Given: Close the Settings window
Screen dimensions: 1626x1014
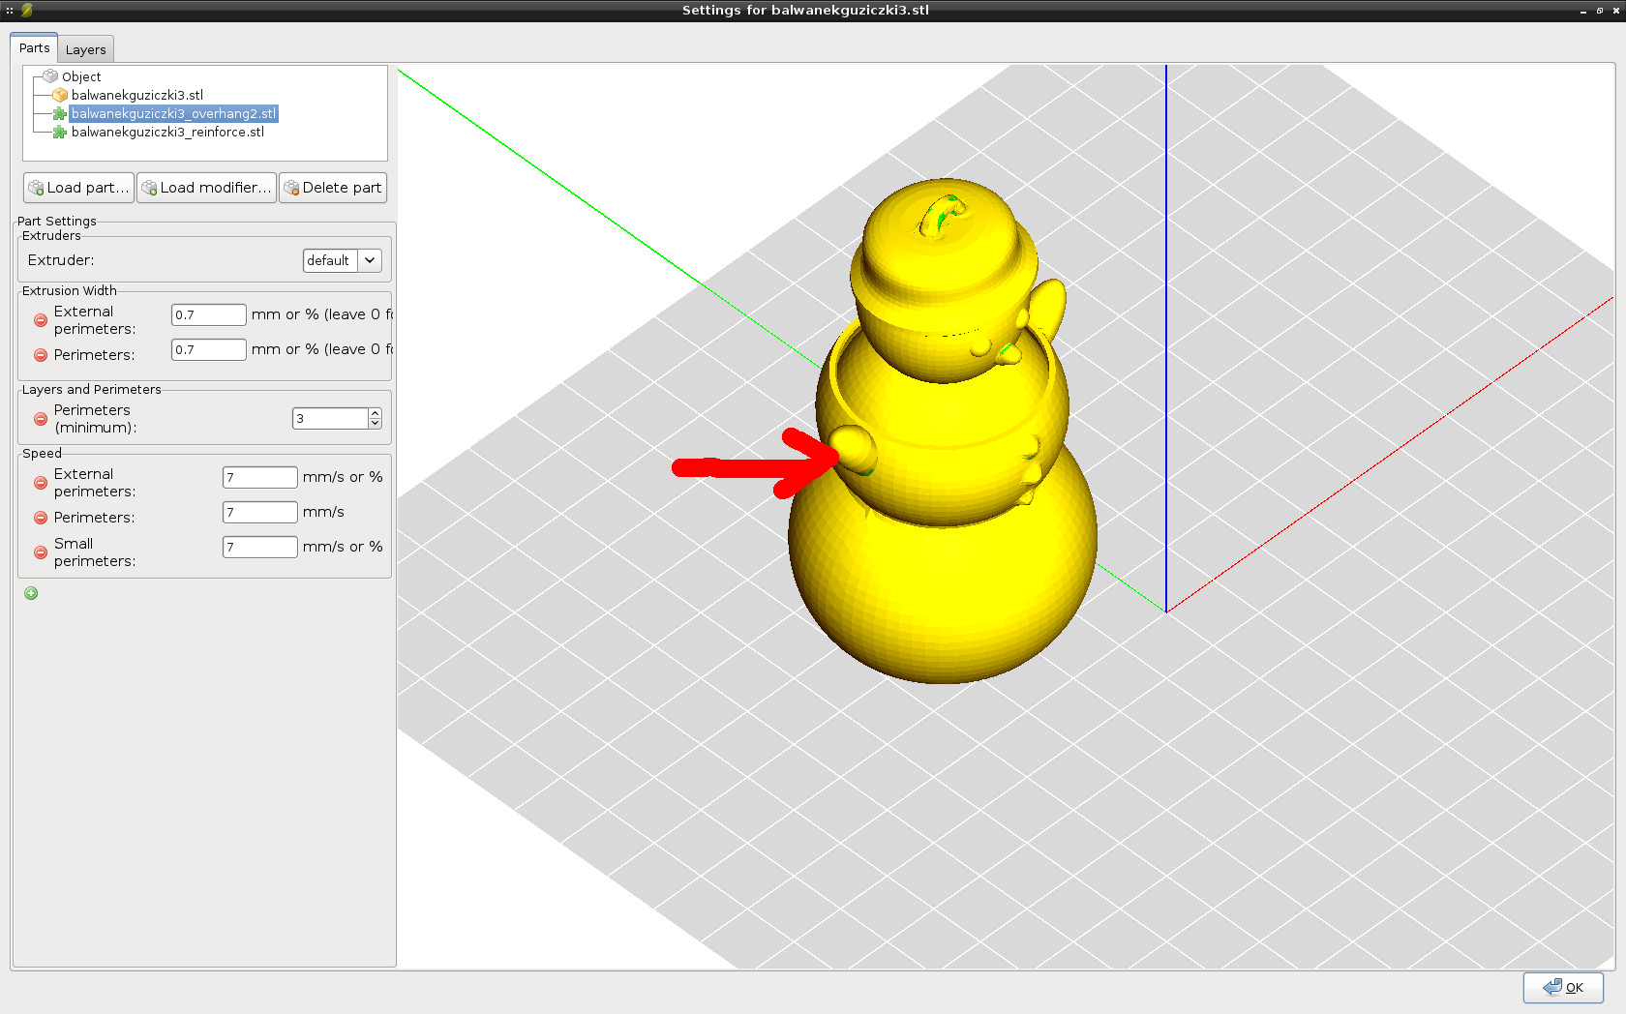Looking at the screenshot, I should click(1615, 11).
